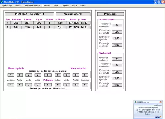Screen dimensions: 165x119
Task: Click Pulgares error box in Lección actual
Action: point(48,75)
